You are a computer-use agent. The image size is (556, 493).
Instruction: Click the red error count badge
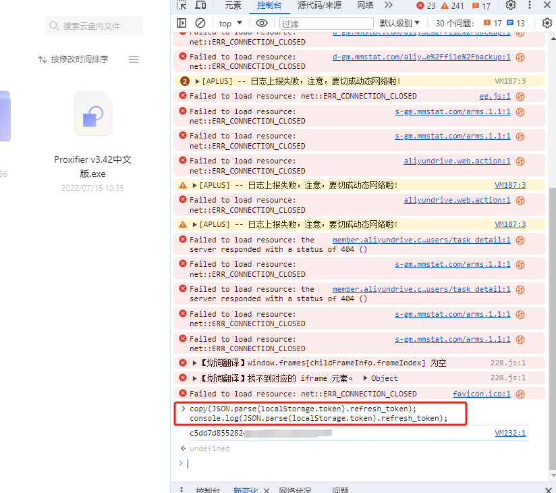point(426,5)
